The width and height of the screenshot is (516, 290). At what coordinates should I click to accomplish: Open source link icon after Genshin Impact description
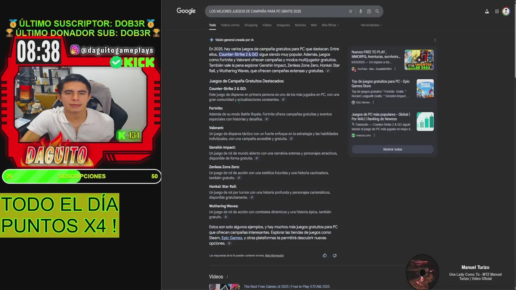[256, 158]
